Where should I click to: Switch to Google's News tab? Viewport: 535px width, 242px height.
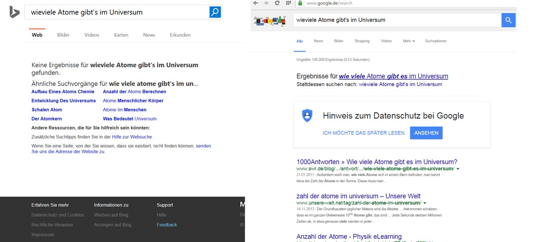tap(318, 41)
